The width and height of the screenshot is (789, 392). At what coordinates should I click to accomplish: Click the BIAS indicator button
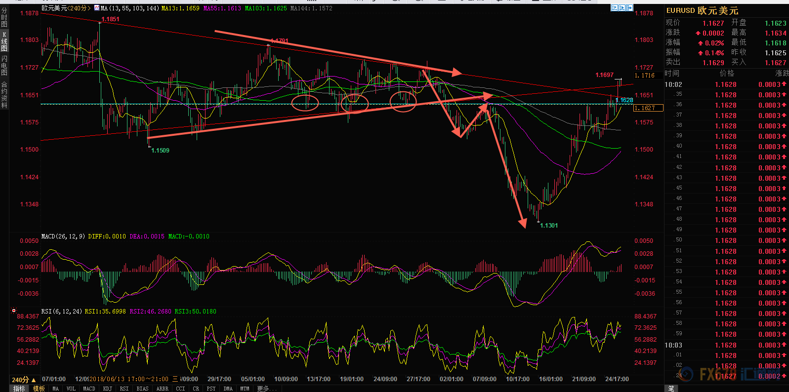point(142,389)
